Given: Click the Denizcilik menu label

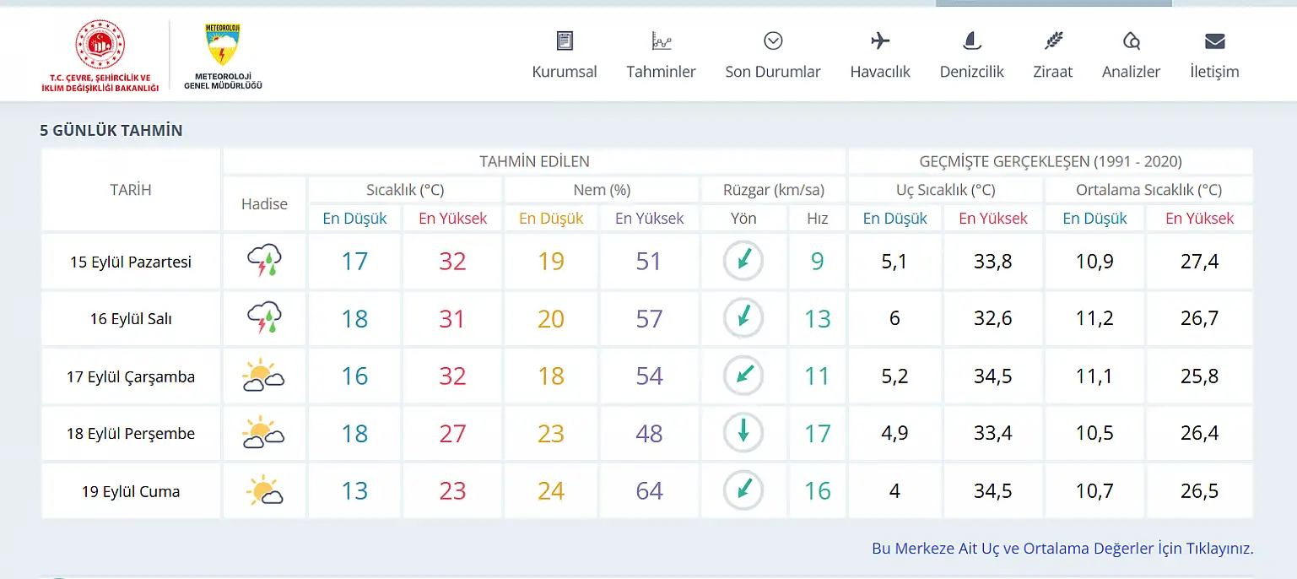Looking at the screenshot, I should (x=971, y=72).
